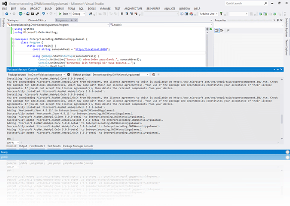Open the 100 % zoom dropdown
Screen dimensions: 290x206
coord(13,143)
